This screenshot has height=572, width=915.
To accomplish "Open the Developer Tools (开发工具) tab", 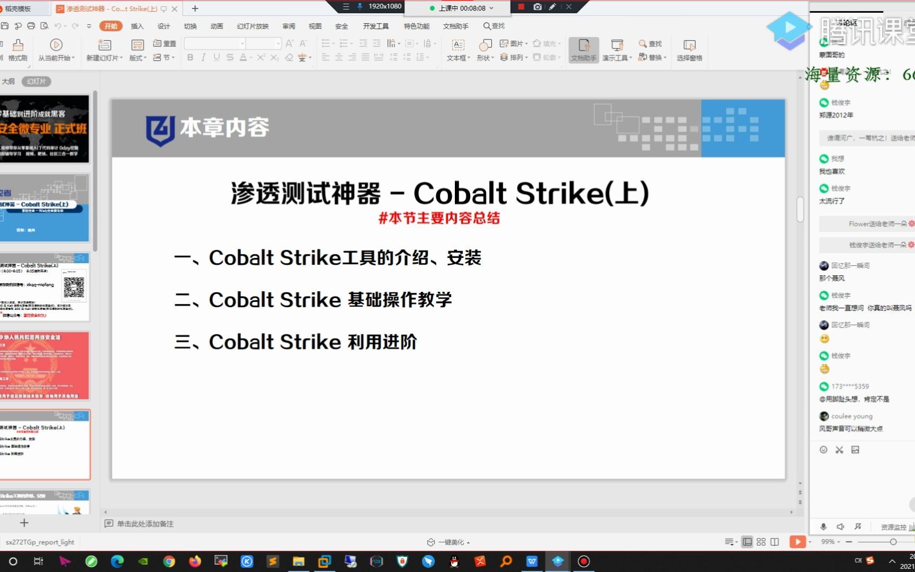I will 376,26.
